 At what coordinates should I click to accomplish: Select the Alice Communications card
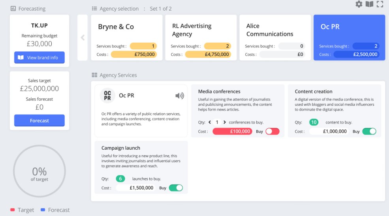(x=275, y=38)
